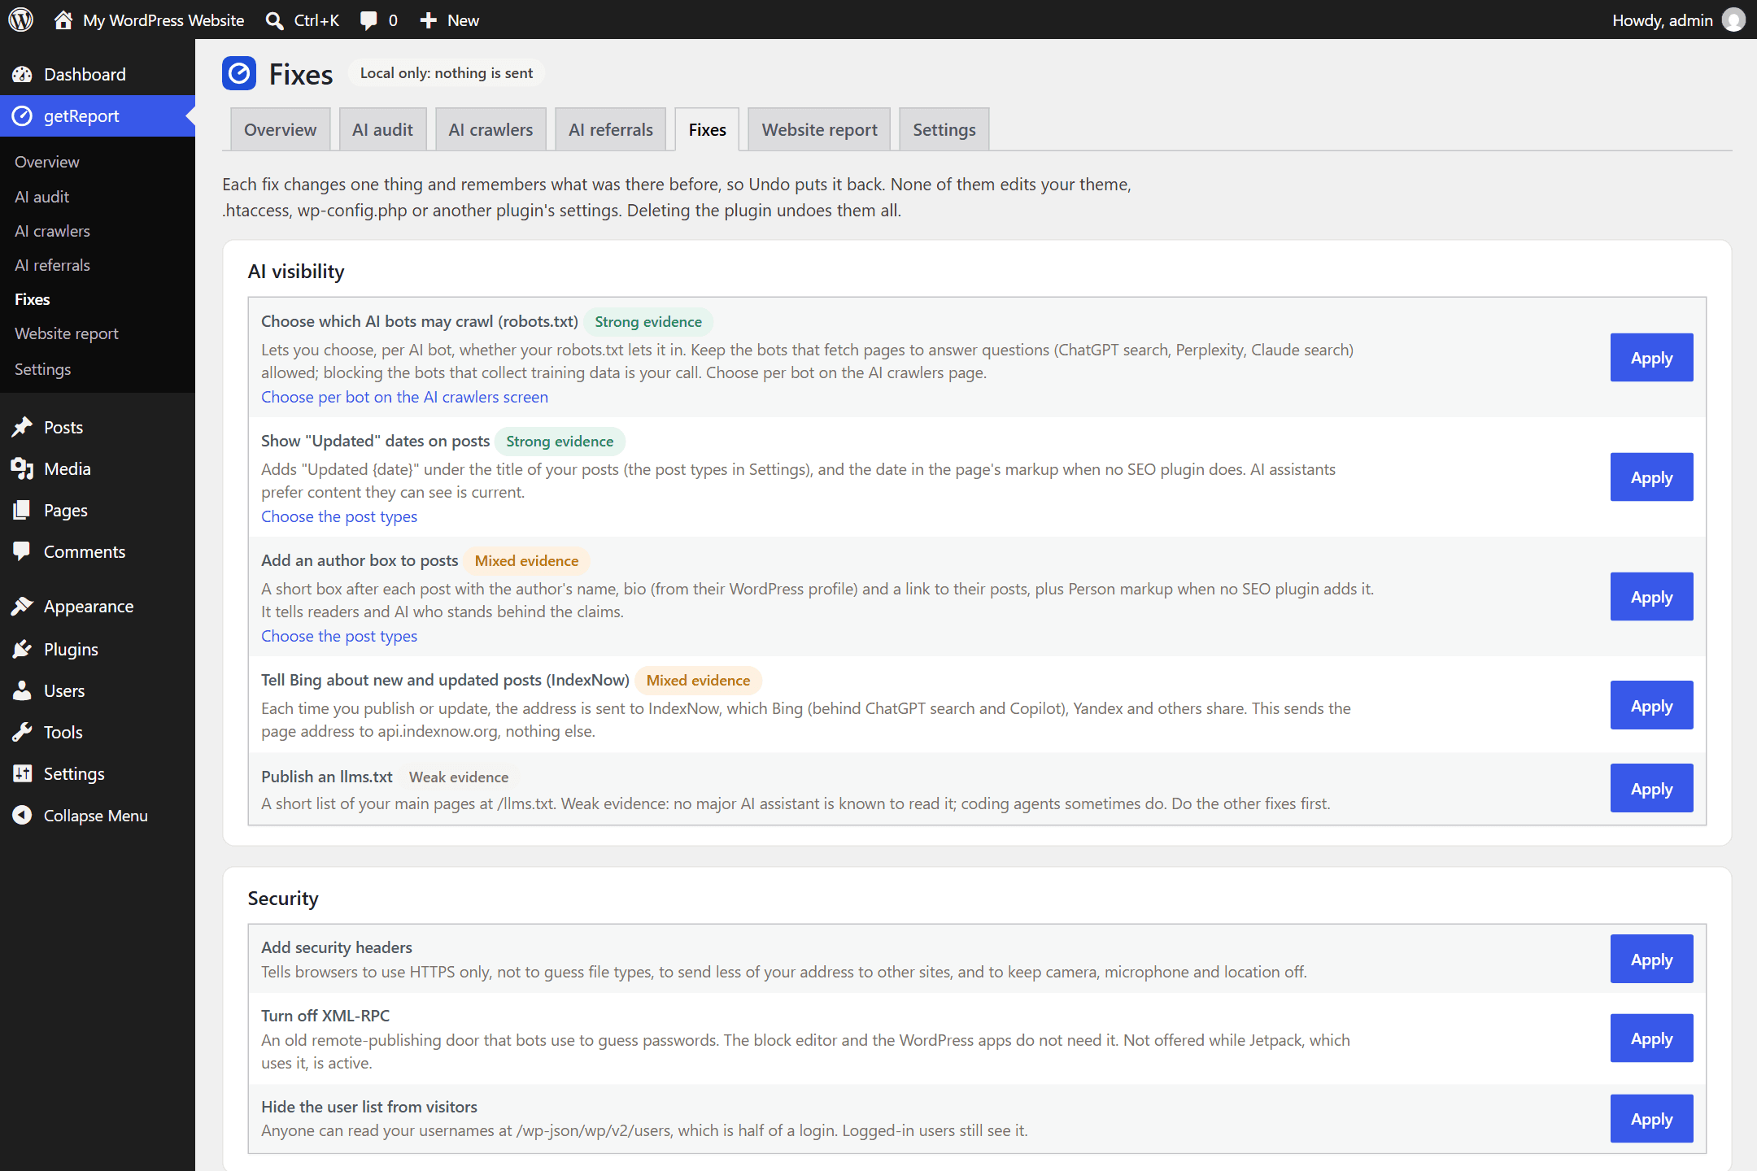The width and height of the screenshot is (1757, 1171).
Task: Open the Settings tab of getReport
Action: (944, 129)
